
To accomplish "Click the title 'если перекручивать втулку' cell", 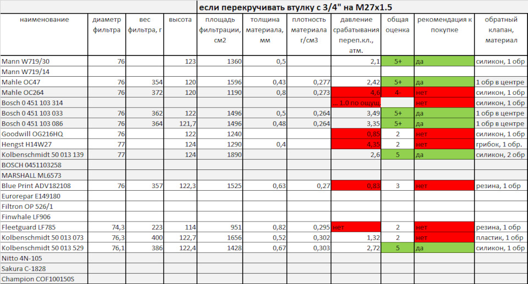I will pyautogui.click(x=362, y=7).
